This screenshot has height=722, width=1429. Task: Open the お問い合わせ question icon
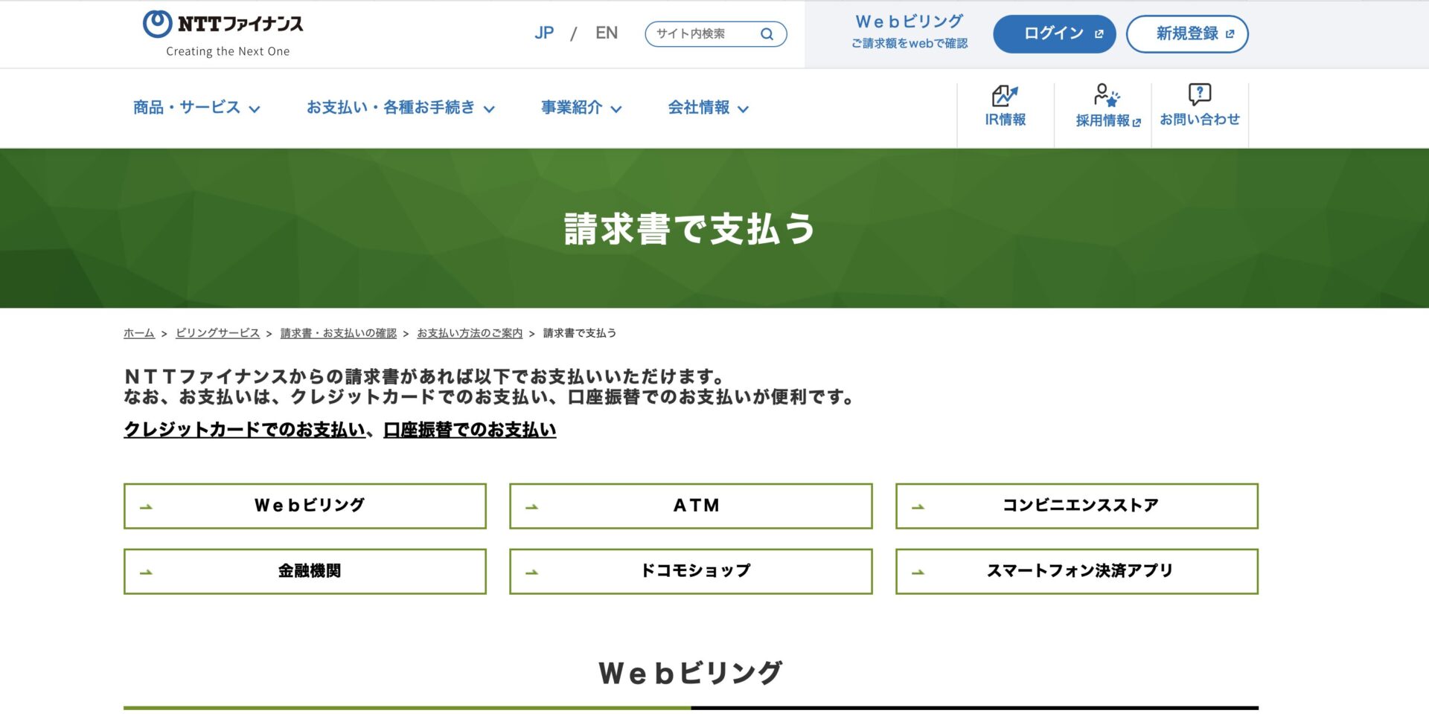[1200, 94]
